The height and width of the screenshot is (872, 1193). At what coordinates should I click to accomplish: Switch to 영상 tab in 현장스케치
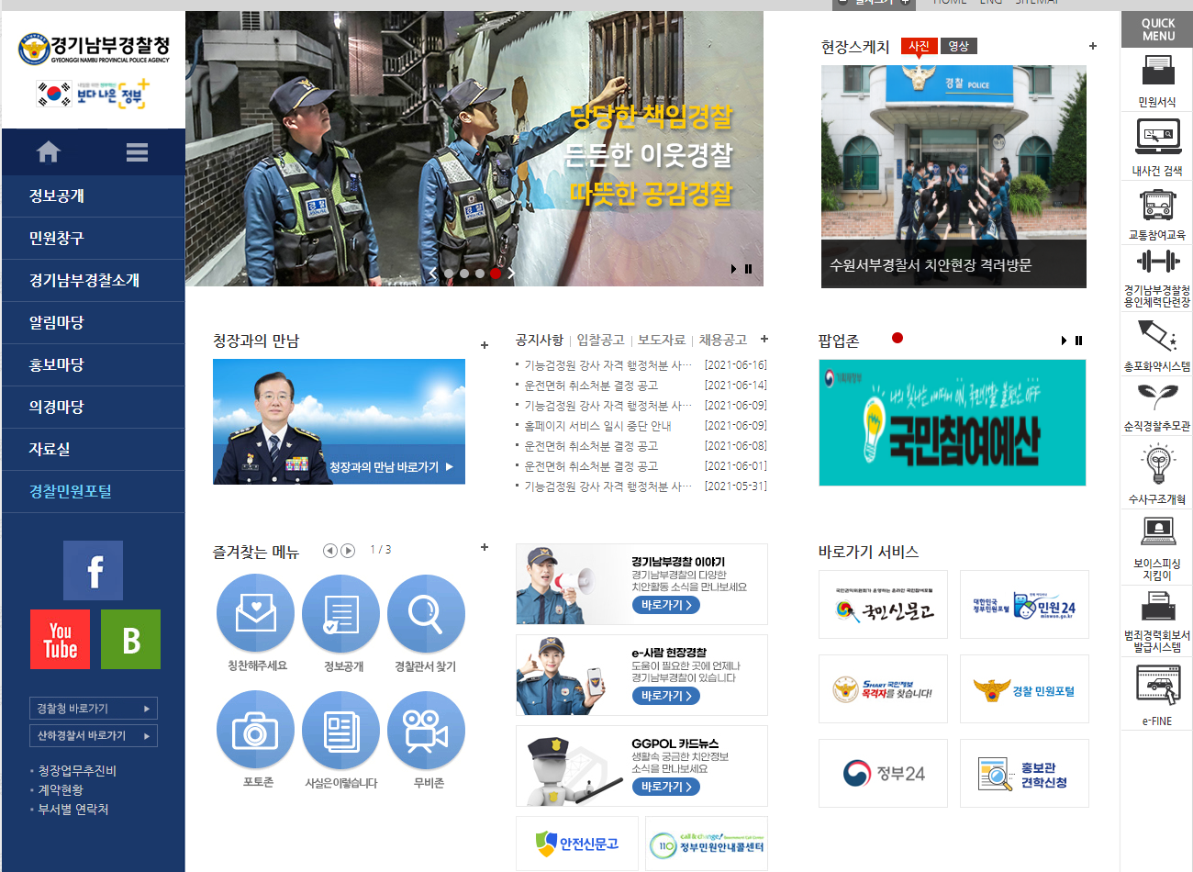point(959,46)
